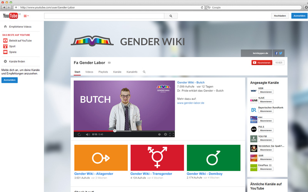This screenshot has height=192, width=308.
Task: Click the Anmelden button in sidebar
Action: pos(9,80)
